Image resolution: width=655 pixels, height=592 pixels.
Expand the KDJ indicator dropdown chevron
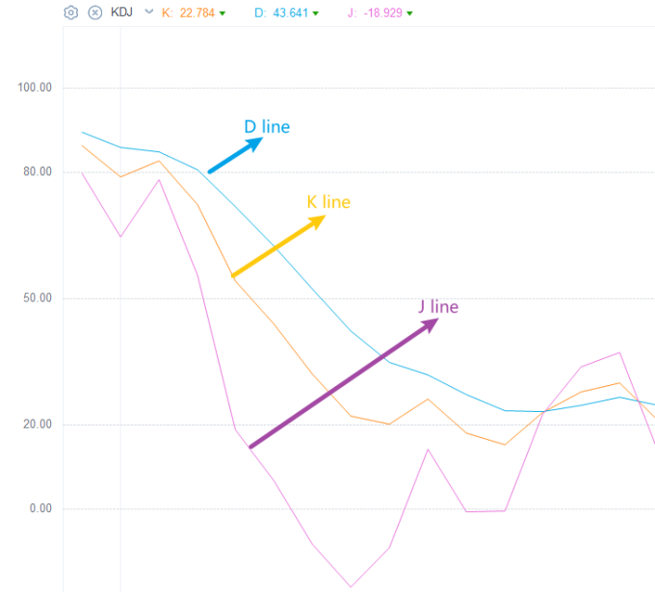click(x=148, y=12)
